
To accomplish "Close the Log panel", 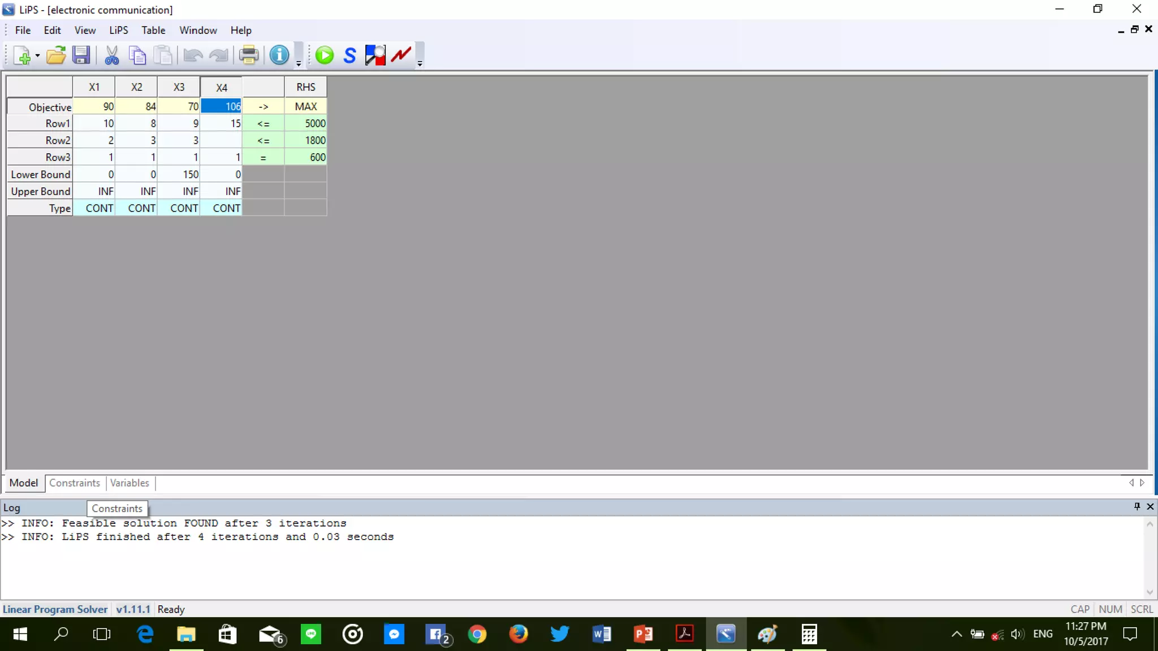I will point(1150,506).
